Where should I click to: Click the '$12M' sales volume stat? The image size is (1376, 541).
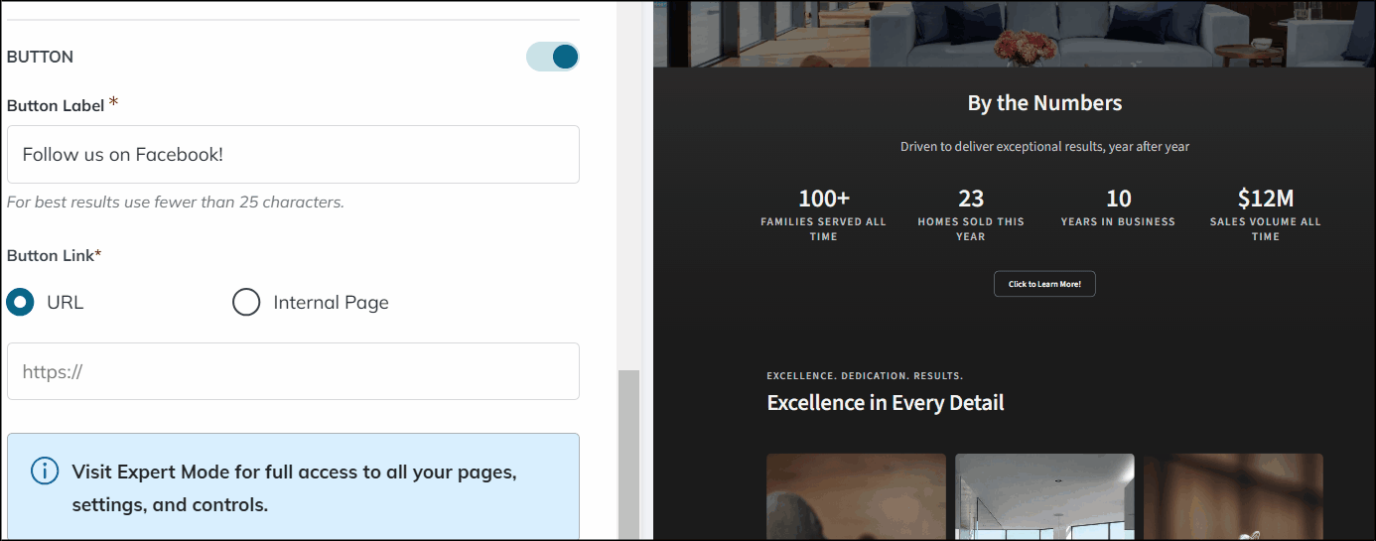click(1265, 198)
